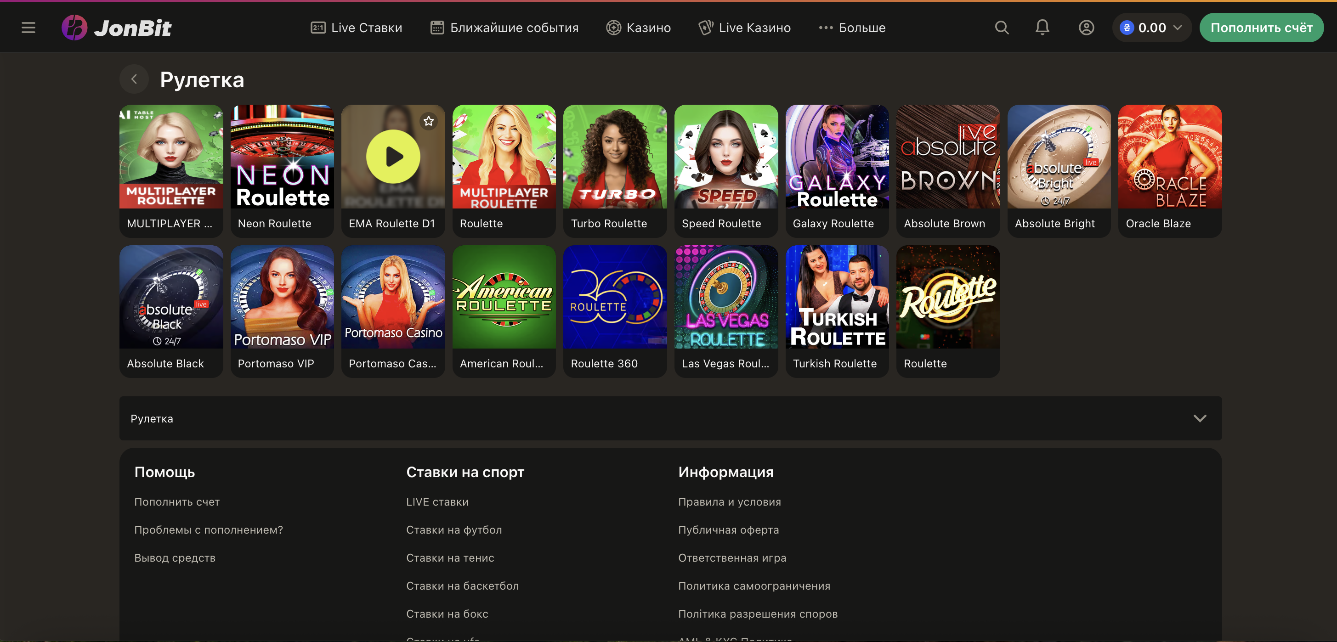Add EMA Roulette D1 to favorites
This screenshot has height=642, width=1337.
(428, 121)
